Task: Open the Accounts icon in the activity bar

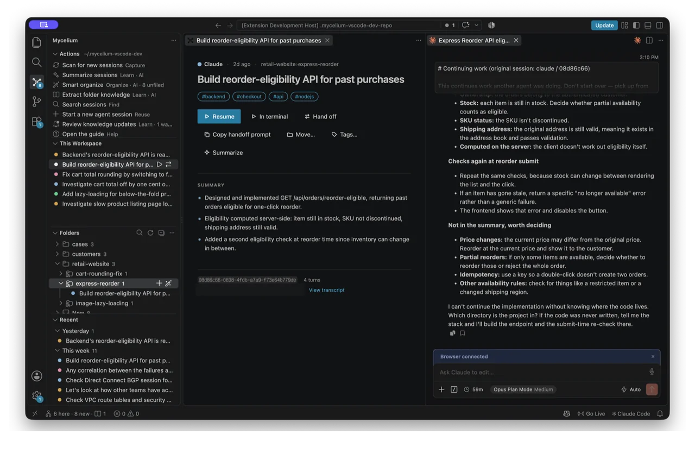Action: click(x=36, y=376)
